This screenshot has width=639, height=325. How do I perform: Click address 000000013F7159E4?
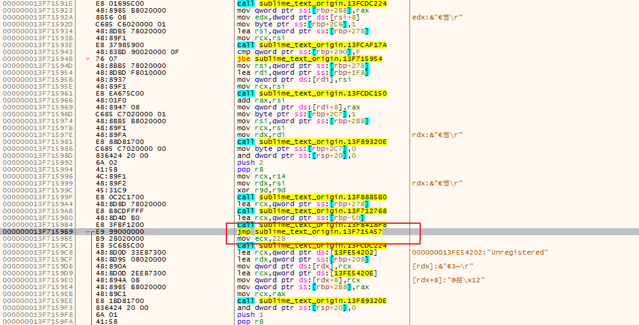[x=38, y=287]
